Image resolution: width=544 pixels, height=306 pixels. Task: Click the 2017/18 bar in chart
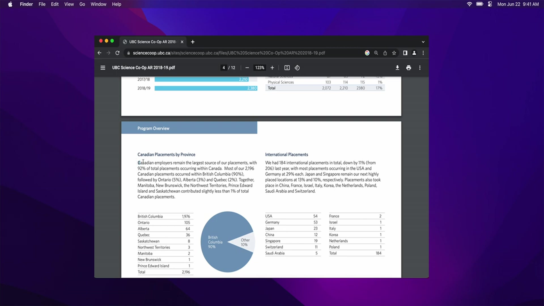click(x=201, y=79)
